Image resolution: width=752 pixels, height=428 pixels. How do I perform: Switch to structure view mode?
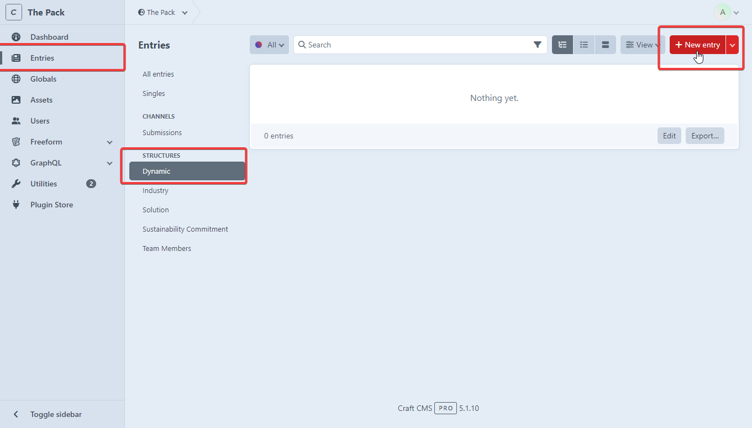(562, 45)
